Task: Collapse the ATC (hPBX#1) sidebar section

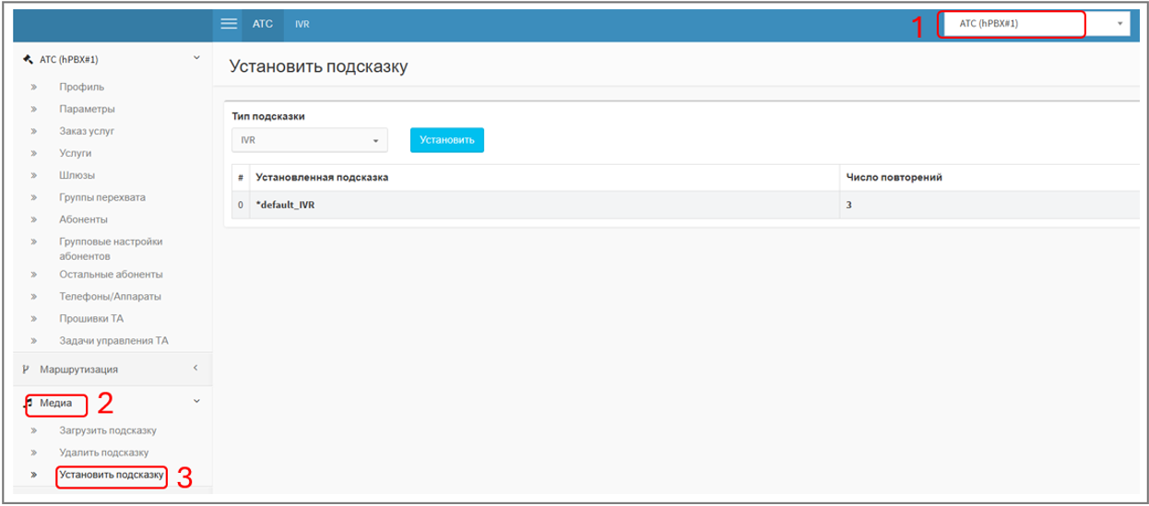Action: tap(195, 59)
